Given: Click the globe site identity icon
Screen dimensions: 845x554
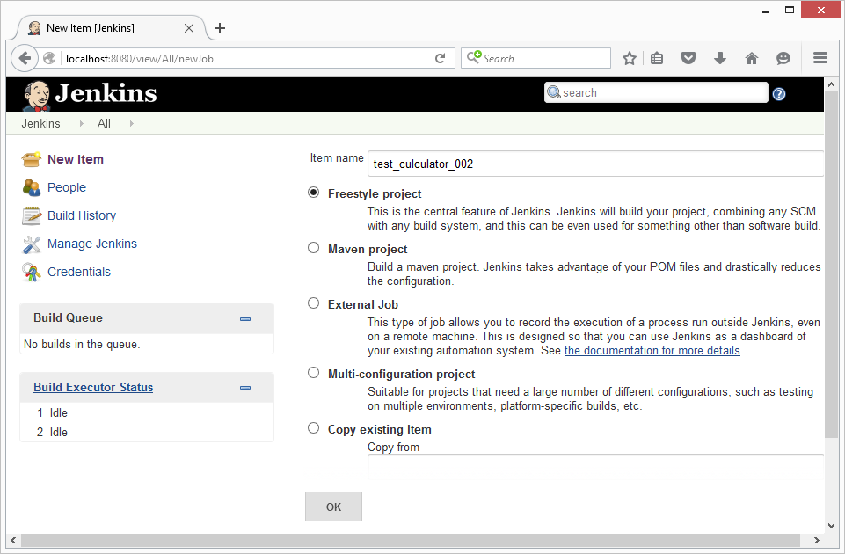Looking at the screenshot, I should (x=49, y=58).
